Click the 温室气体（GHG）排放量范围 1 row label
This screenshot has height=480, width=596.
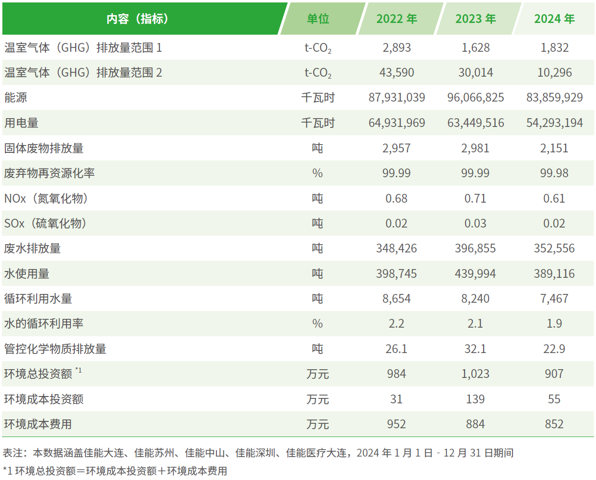[83, 48]
